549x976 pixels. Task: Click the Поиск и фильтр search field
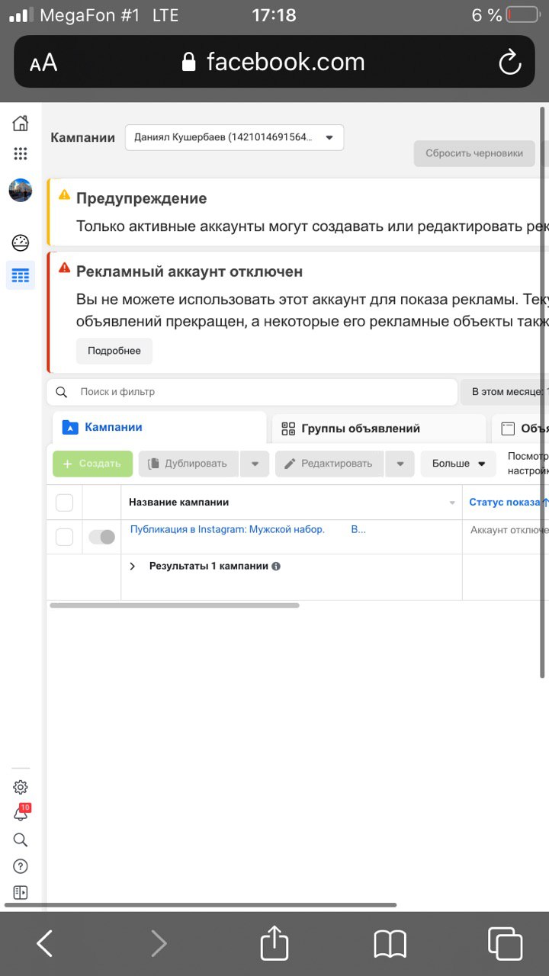252,392
